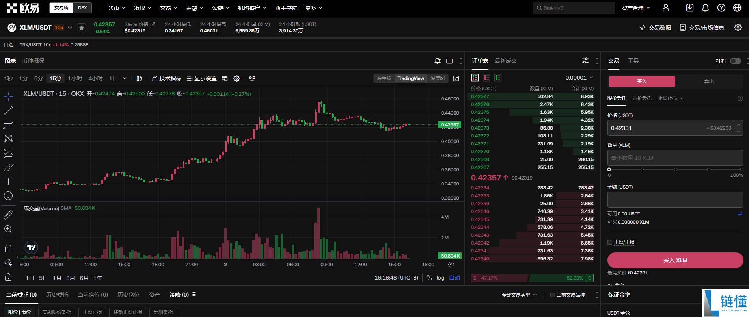Enable 当前交易品种 filter checkbox
Image resolution: width=749 pixels, height=317 pixels.
pos(553,295)
